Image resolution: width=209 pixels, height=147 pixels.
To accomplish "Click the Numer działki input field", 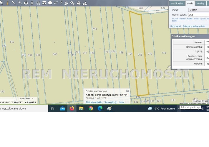I will point(198,15).
